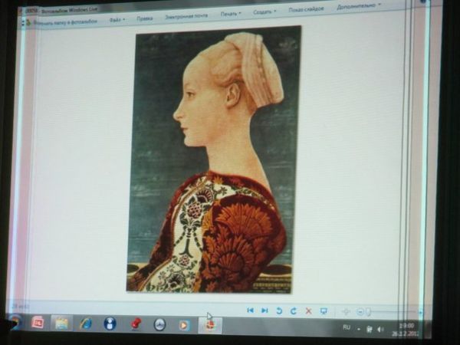
Task: Start slideshow from bottom monitor icon
Action: tap(324, 311)
